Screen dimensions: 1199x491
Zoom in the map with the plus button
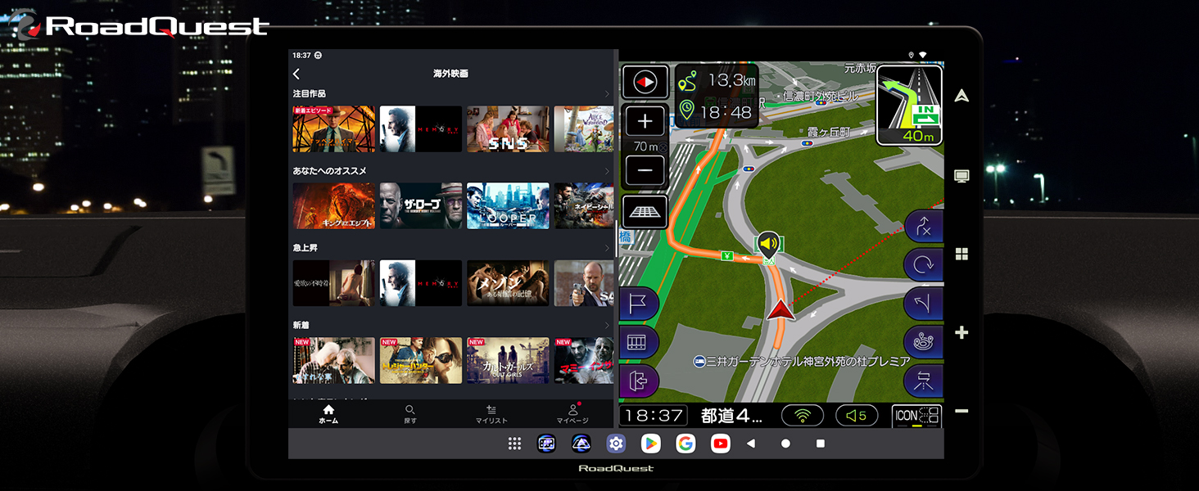[645, 122]
